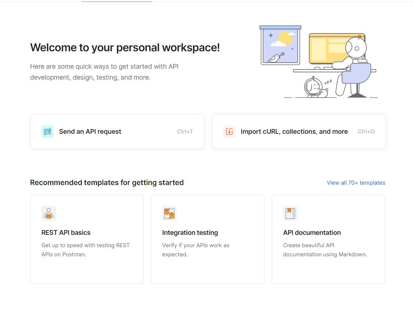Open the REST API basics template title
The image size is (415, 317).
click(x=66, y=233)
